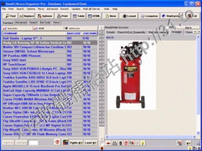Open the Replace tool in the toolbar
The height and width of the screenshot is (151, 202).
(27, 16)
